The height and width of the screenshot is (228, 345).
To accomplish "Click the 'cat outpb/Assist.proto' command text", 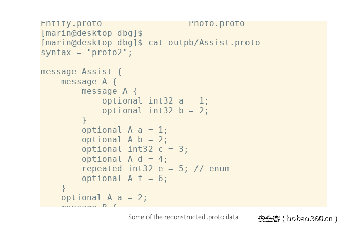I will 204,42.
